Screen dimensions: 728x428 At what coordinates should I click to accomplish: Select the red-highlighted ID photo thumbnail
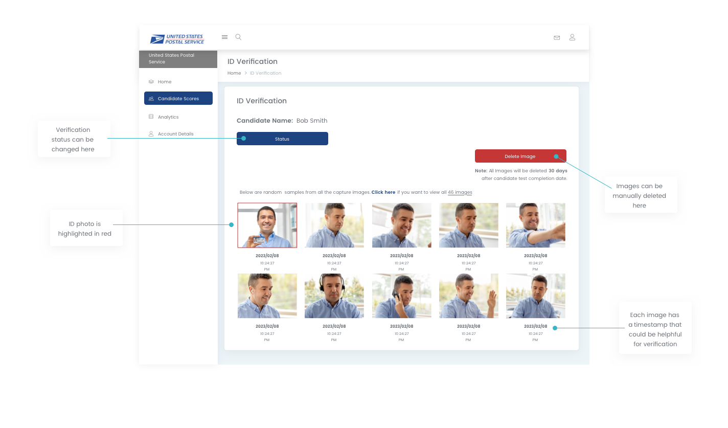(x=267, y=226)
